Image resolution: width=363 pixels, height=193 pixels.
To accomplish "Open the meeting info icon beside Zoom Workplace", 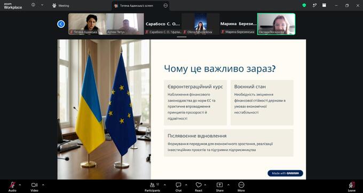I will tap(33, 5).
